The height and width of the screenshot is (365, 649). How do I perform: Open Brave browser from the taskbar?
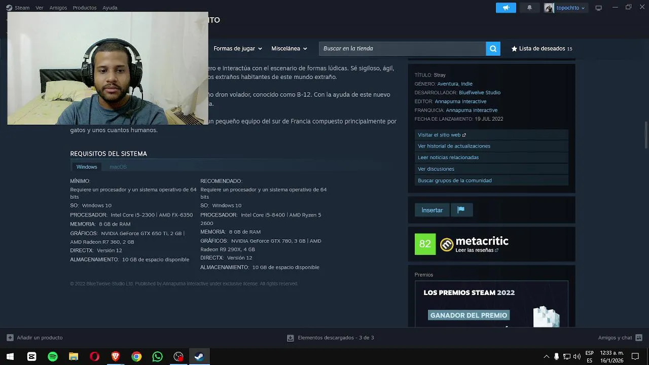click(x=116, y=356)
